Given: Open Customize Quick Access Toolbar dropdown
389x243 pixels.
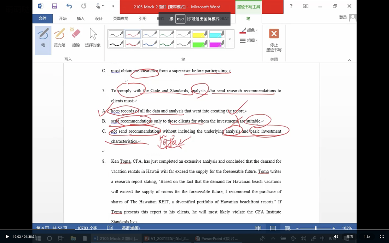Looking at the screenshot, I should click(113, 6).
